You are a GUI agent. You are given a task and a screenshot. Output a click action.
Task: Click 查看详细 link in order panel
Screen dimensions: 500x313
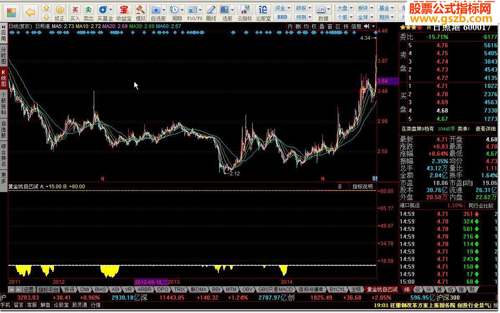coord(486,128)
